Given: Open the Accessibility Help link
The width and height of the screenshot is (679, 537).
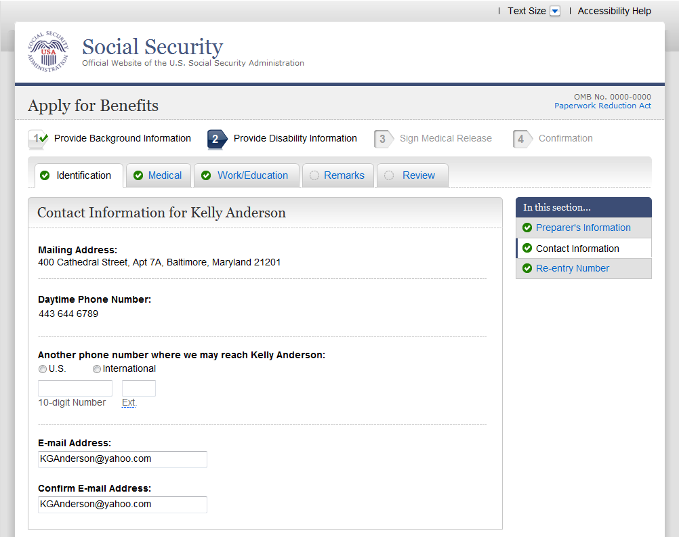Looking at the screenshot, I should pyautogui.click(x=614, y=11).
